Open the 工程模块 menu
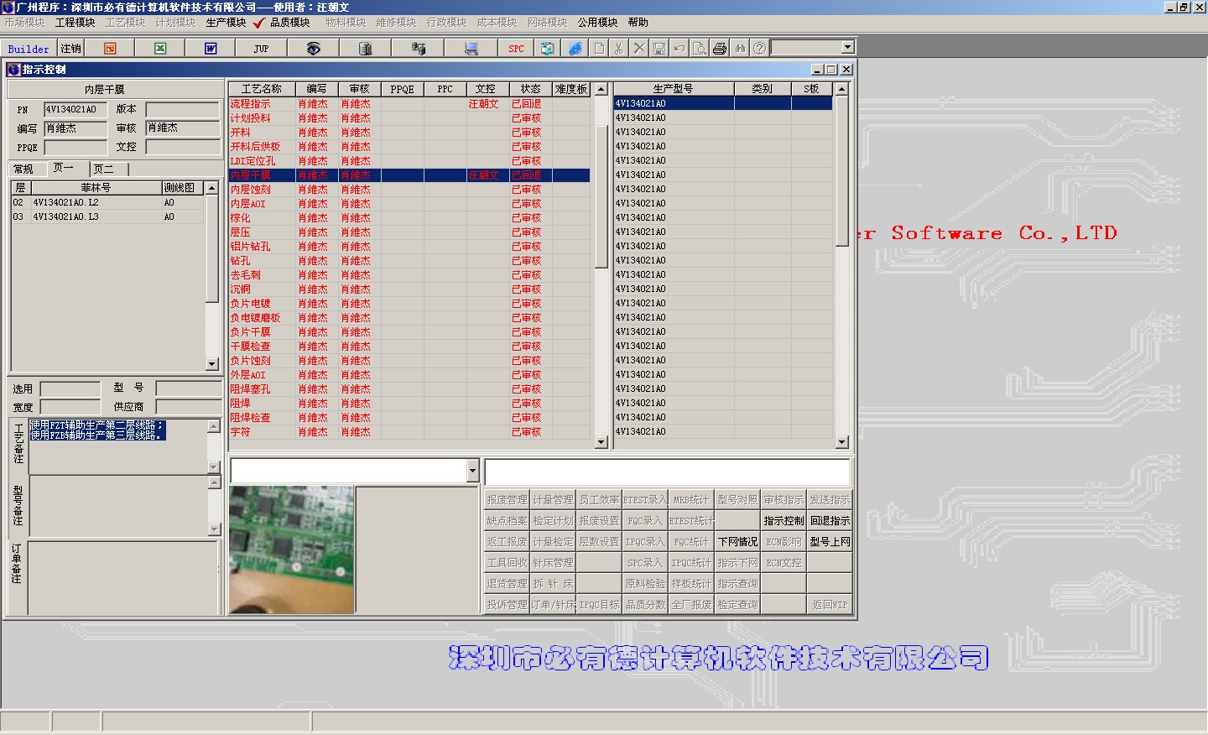 pyautogui.click(x=75, y=23)
